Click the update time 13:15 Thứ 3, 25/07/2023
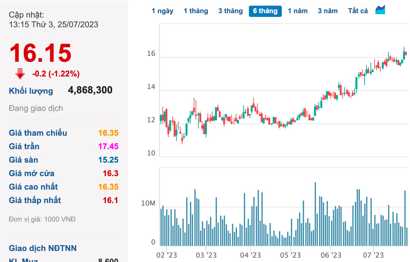The image size is (410, 262). (x=54, y=24)
